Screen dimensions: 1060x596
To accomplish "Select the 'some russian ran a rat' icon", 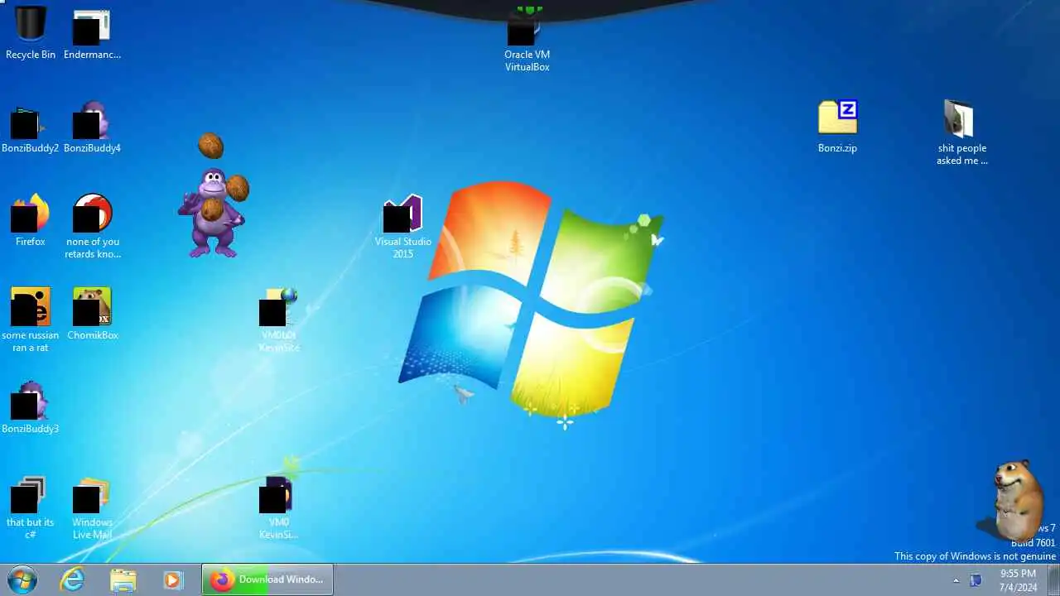I will click(31, 320).
